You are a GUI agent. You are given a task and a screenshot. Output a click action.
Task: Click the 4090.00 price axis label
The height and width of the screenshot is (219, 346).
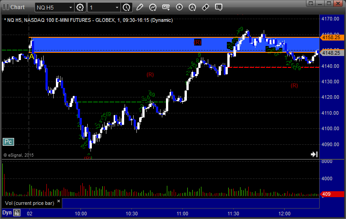331,144
